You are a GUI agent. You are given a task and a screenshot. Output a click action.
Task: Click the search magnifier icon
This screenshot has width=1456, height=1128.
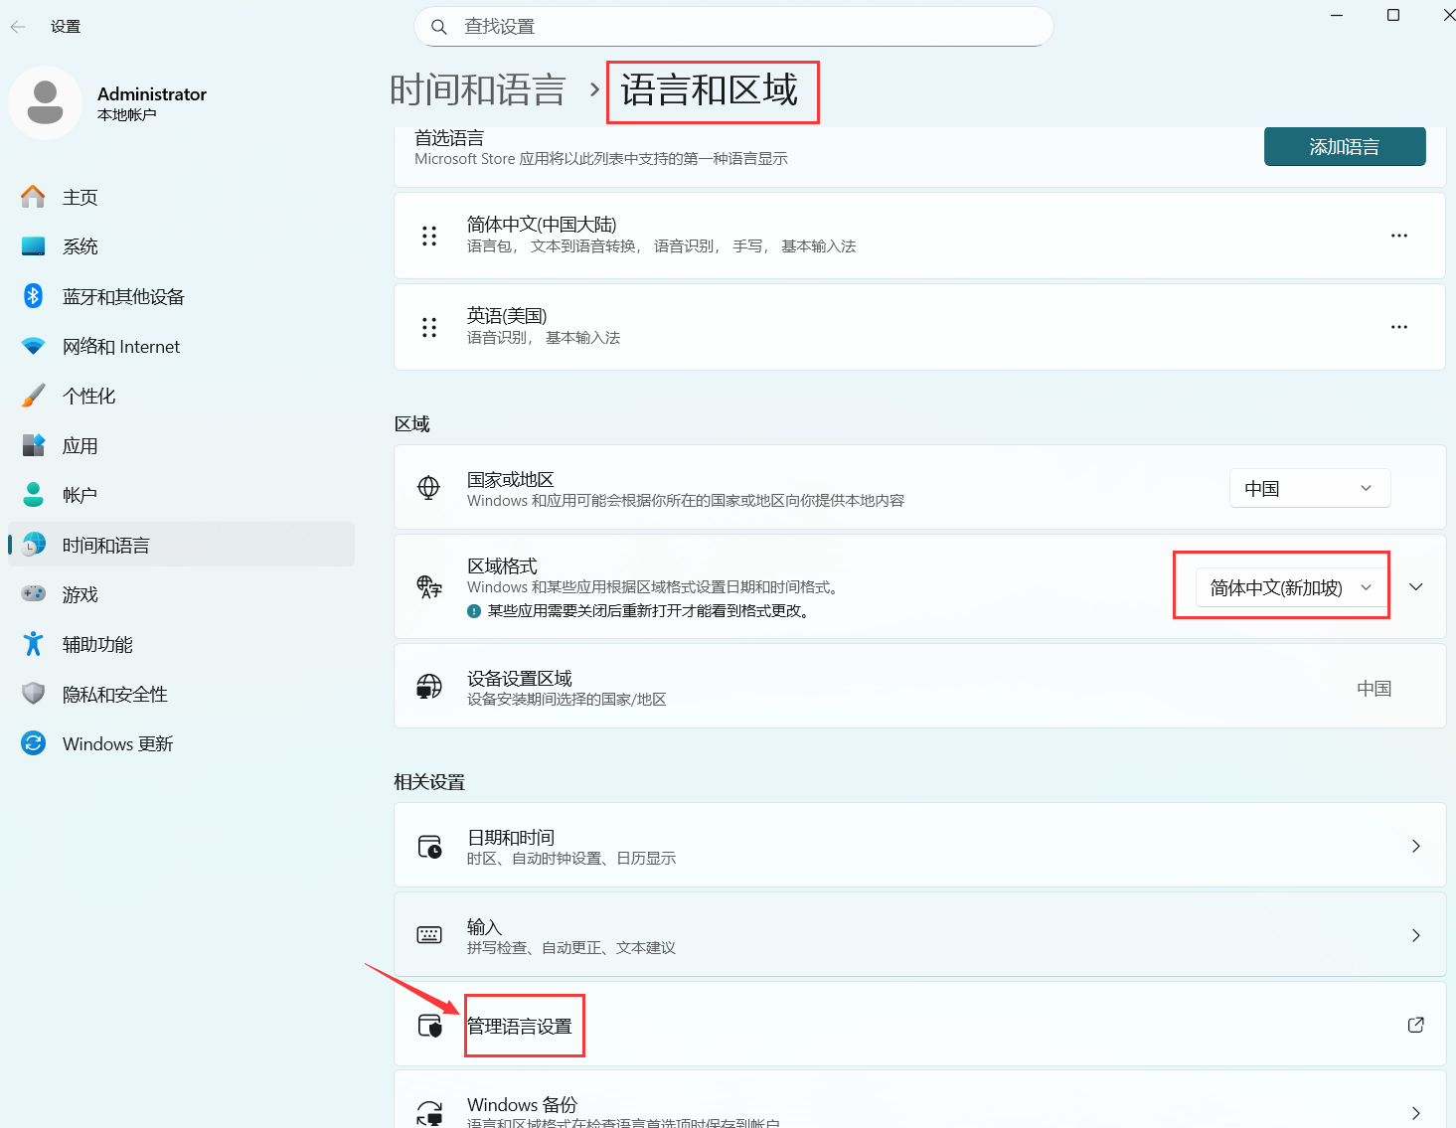[x=438, y=27]
